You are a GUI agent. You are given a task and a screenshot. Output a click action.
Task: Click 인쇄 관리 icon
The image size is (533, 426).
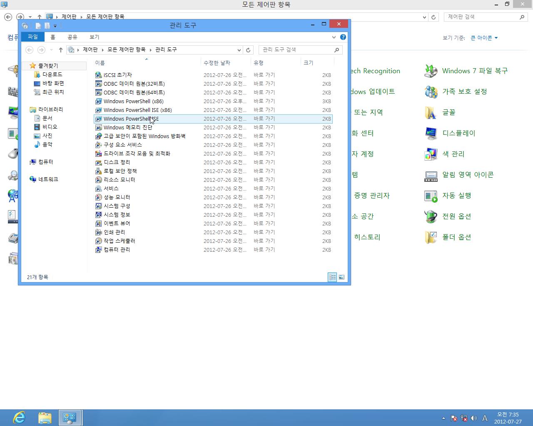pyautogui.click(x=98, y=232)
